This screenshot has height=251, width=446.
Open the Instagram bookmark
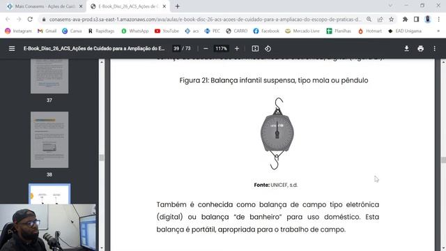(x=18, y=31)
